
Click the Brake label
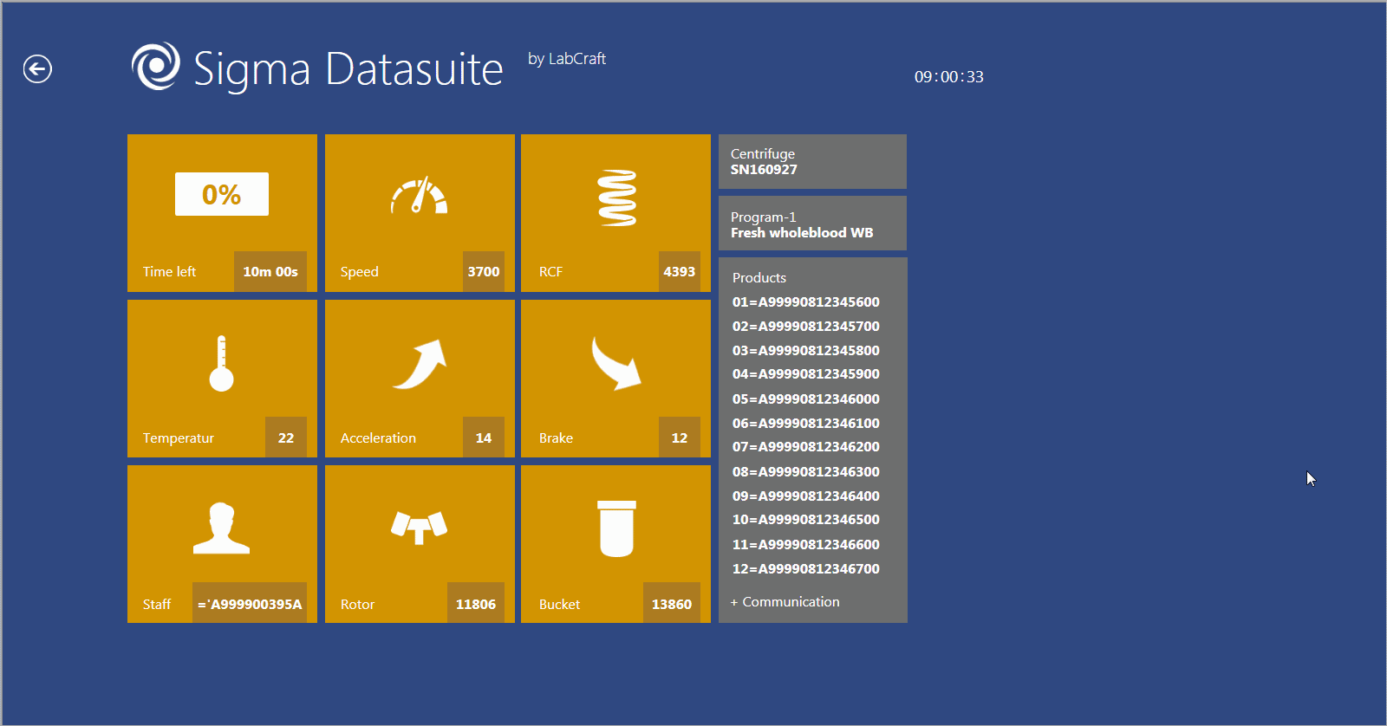[x=556, y=438]
